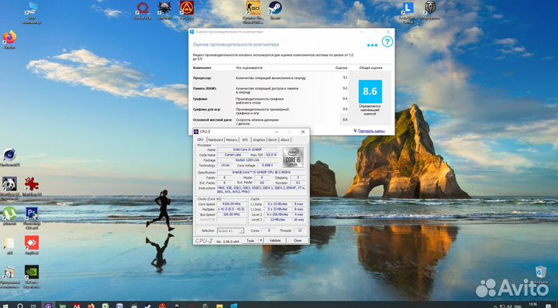Click the Tools button in CPU-Z

click(x=250, y=241)
